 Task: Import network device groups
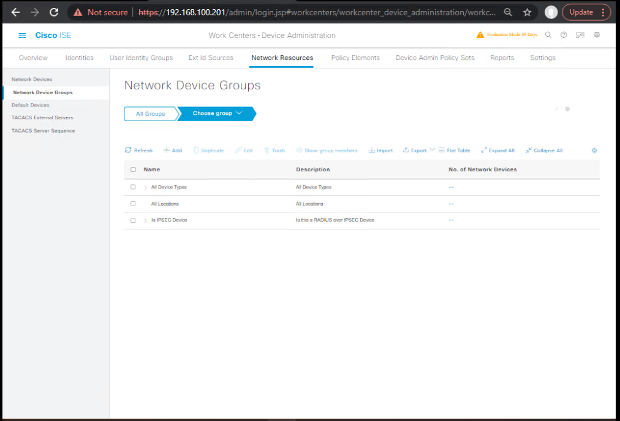381,151
